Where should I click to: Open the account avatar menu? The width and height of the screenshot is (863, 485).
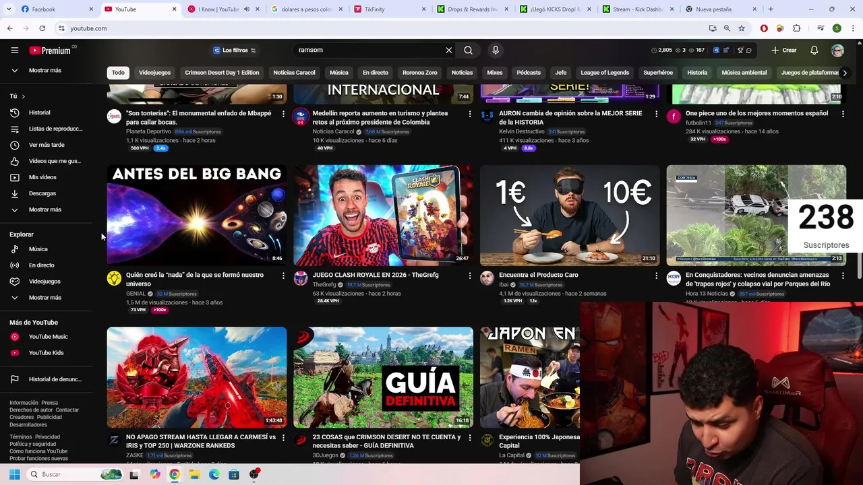(x=837, y=51)
